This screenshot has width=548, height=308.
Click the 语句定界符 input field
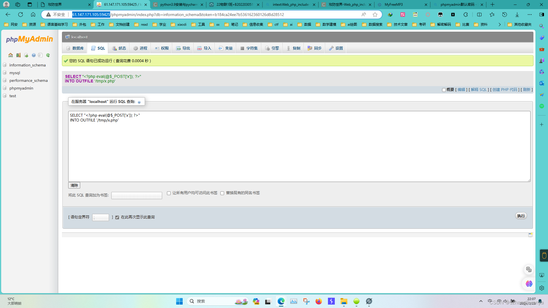point(100,217)
